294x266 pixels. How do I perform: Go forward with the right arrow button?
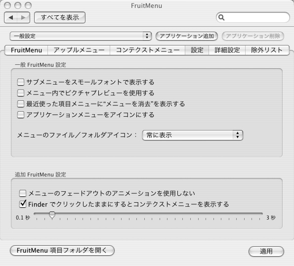coord(23,18)
